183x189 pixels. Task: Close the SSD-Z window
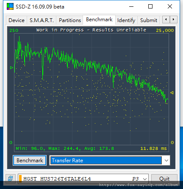[170, 6]
